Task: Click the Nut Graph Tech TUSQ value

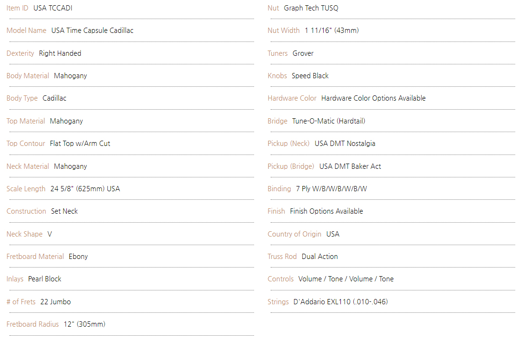Action: pos(311,8)
